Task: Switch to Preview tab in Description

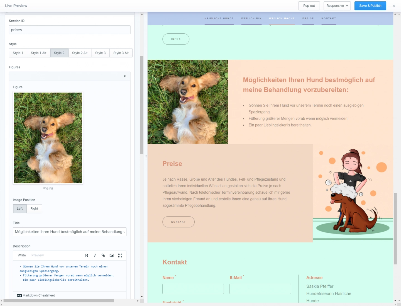Action: click(x=38, y=255)
